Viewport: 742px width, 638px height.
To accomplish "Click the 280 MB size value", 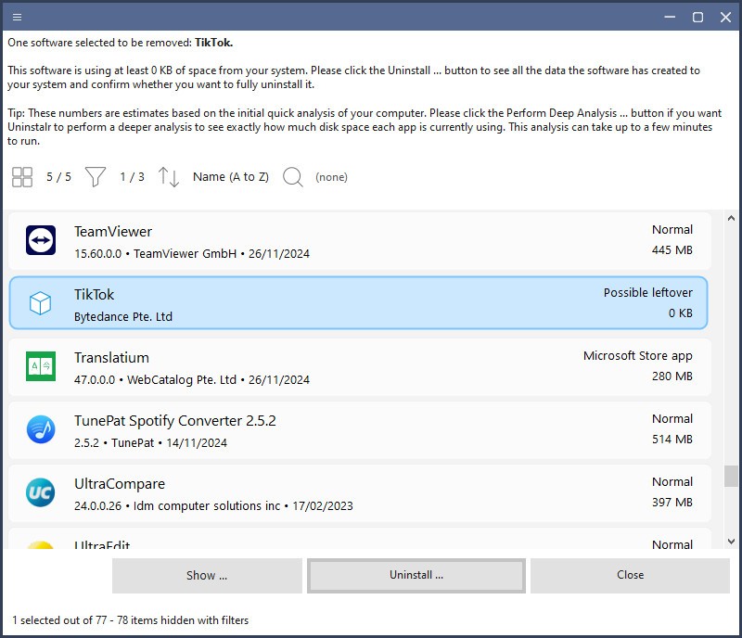I will (x=672, y=376).
